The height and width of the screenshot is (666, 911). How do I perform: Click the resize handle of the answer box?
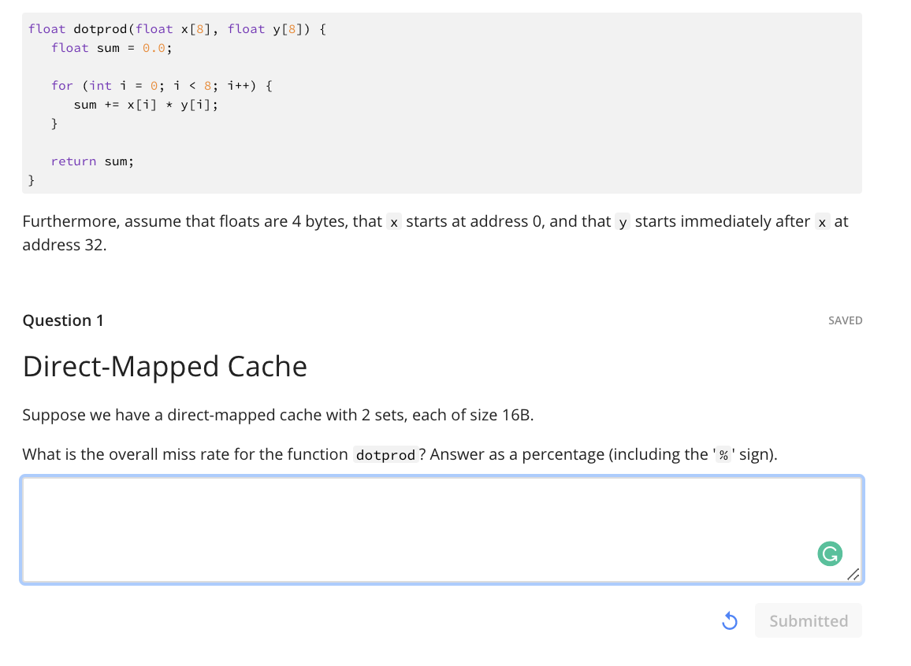(x=853, y=575)
